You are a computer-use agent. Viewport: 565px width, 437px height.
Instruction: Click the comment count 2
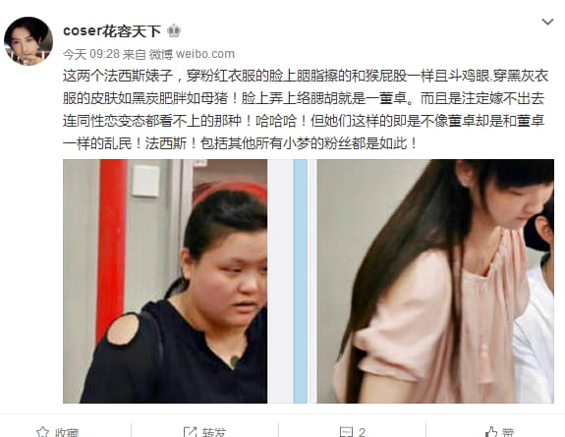[x=363, y=432]
